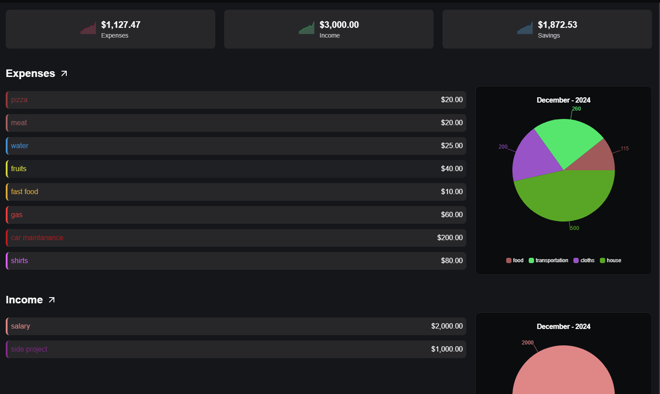Select the fruits expense row
The width and height of the screenshot is (660, 394).
pos(236,169)
